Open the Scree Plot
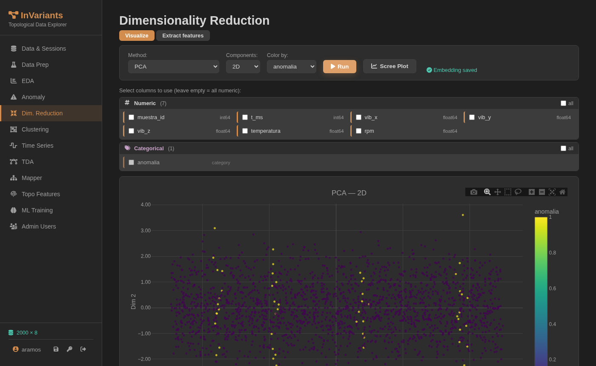Screen dimensions: 596x366 tap(390, 66)
